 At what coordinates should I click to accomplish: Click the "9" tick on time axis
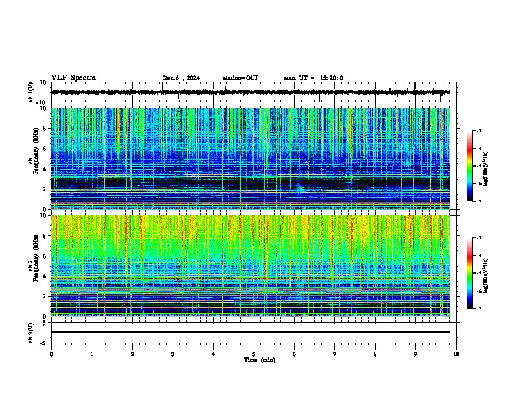coord(415,354)
